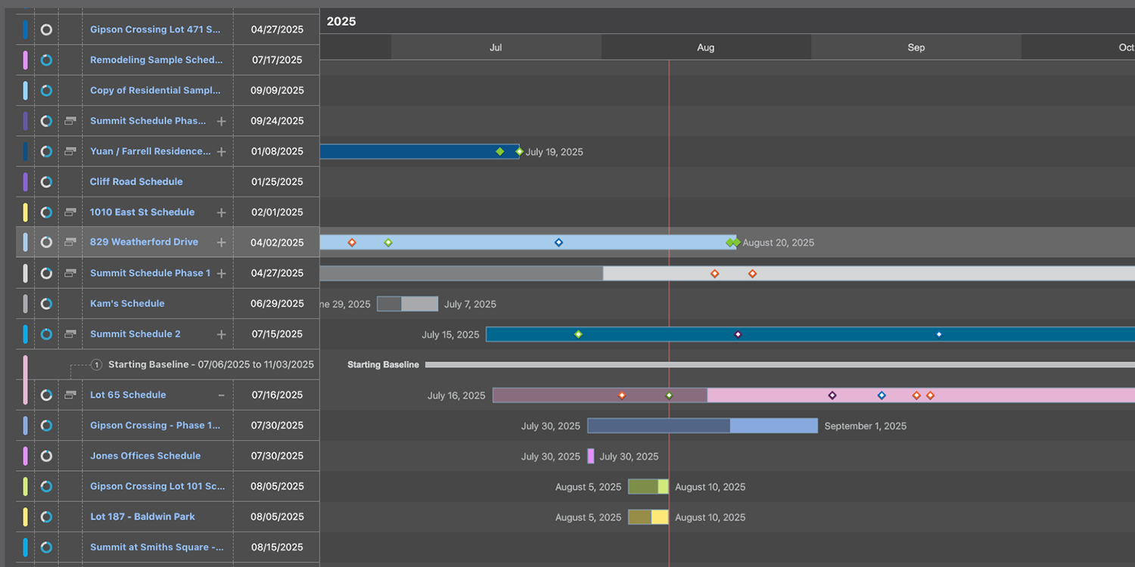Open the Kam's Schedule link

point(127,303)
